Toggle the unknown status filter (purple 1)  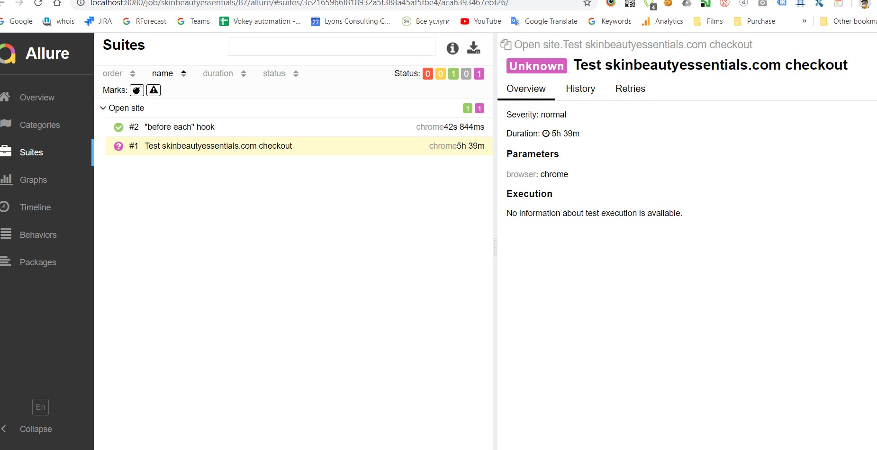coord(479,74)
